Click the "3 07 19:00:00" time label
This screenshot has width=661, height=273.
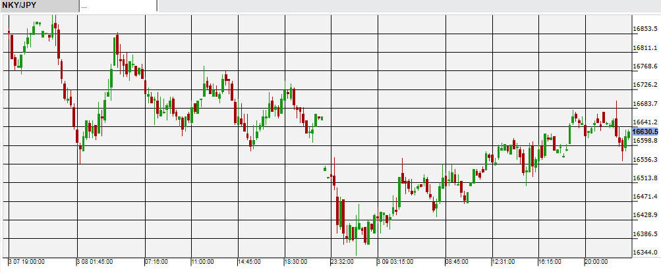(27, 261)
